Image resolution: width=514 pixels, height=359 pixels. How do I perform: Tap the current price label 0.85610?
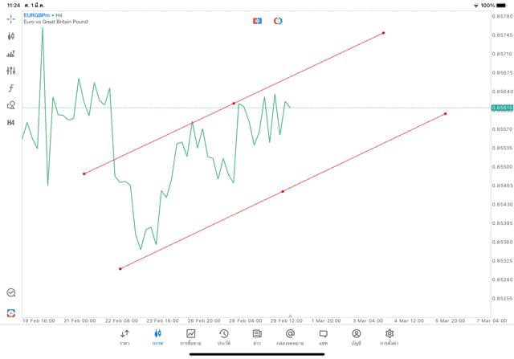(504, 108)
